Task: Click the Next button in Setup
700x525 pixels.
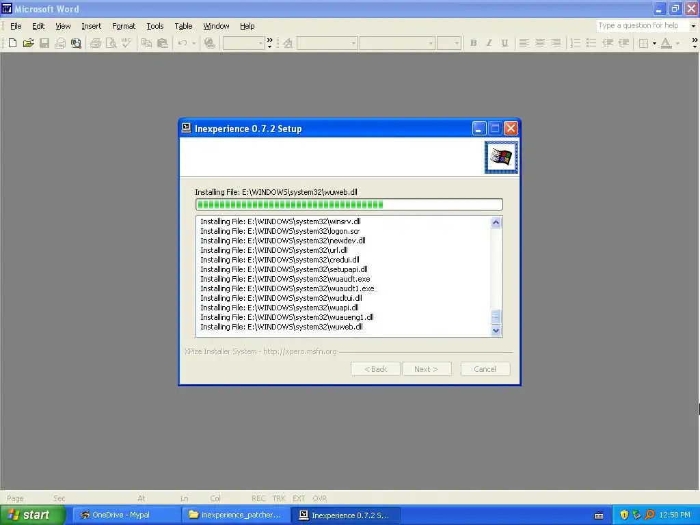Action: [427, 369]
